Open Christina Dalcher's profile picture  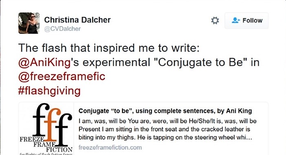tap(29, 23)
